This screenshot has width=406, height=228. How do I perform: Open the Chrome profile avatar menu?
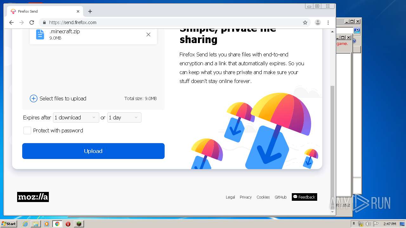click(318, 22)
